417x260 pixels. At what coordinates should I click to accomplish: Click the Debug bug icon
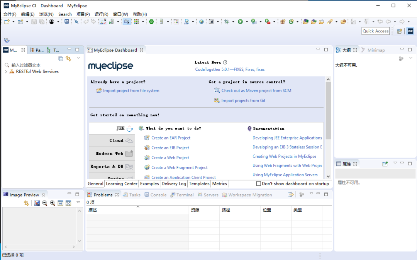pyautogui.click(x=227, y=22)
